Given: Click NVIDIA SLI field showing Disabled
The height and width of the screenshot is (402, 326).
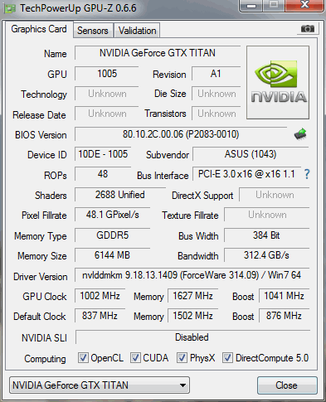Looking at the screenshot, I should [x=192, y=337].
